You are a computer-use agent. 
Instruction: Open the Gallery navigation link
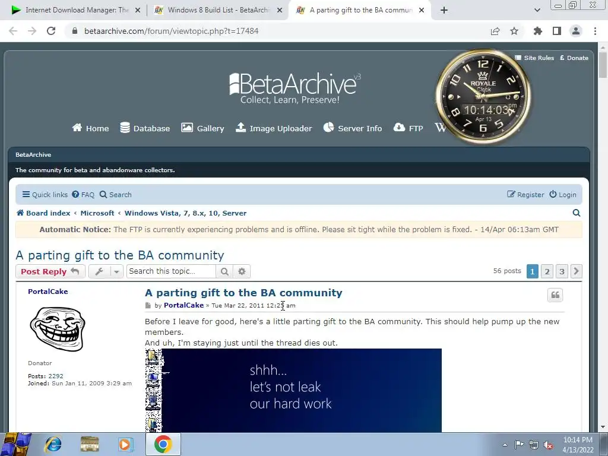[202, 128]
